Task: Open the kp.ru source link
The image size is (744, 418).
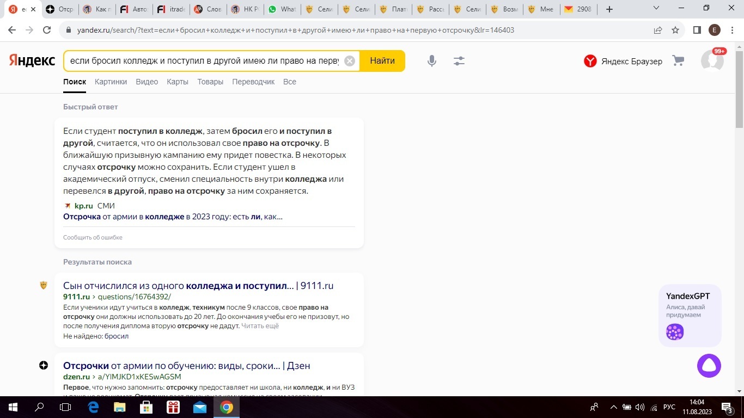Action: pos(83,206)
